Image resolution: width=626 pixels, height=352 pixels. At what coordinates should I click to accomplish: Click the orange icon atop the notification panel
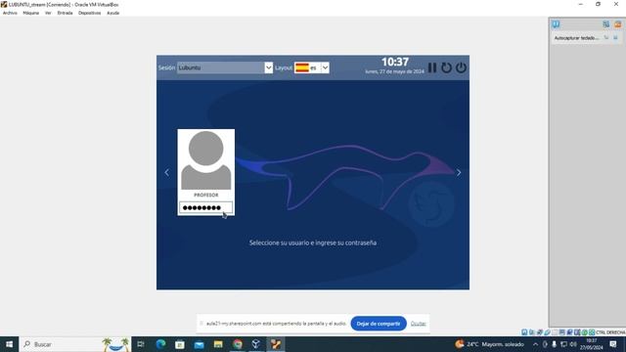coord(617,24)
